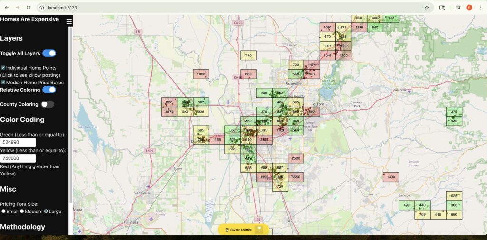This screenshot has width=487, height=240.
Task: Collapse sidebar with the hamburger menu icon
Action: click(69, 21)
